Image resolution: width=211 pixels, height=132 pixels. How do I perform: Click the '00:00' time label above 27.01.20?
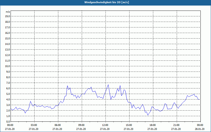[10, 125]
